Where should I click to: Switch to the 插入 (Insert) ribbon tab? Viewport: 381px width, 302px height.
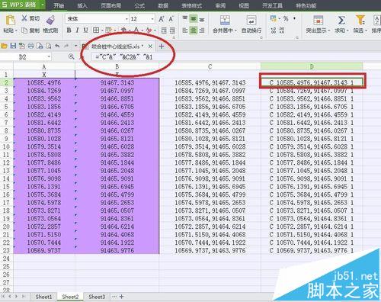tap(82, 5)
